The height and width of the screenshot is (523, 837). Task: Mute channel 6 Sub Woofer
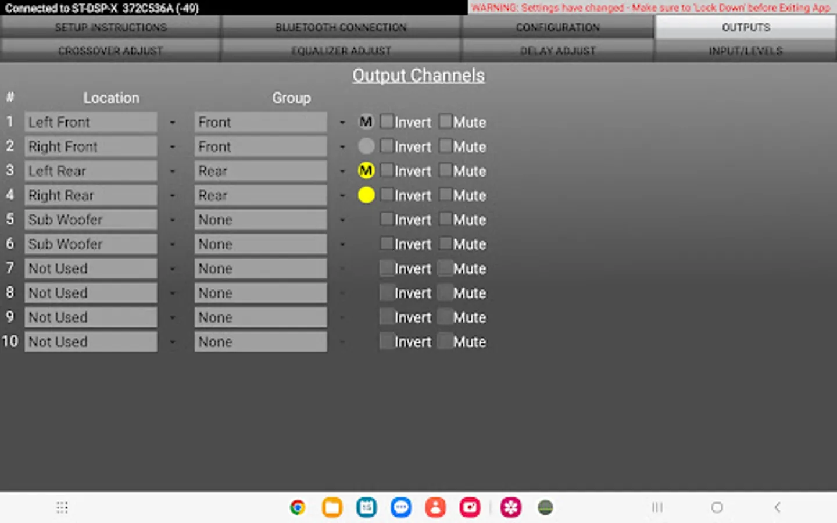445,243
